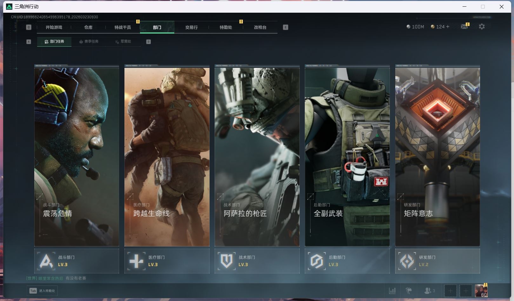Viewport: 514px width, 301px height.
Task: Open the 交易行 tab
Action: tap(191, 27)
